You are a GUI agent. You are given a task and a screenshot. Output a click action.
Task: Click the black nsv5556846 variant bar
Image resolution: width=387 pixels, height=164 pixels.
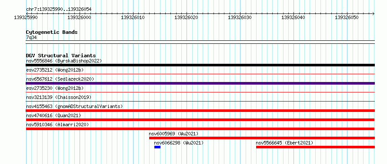[200, 65]
